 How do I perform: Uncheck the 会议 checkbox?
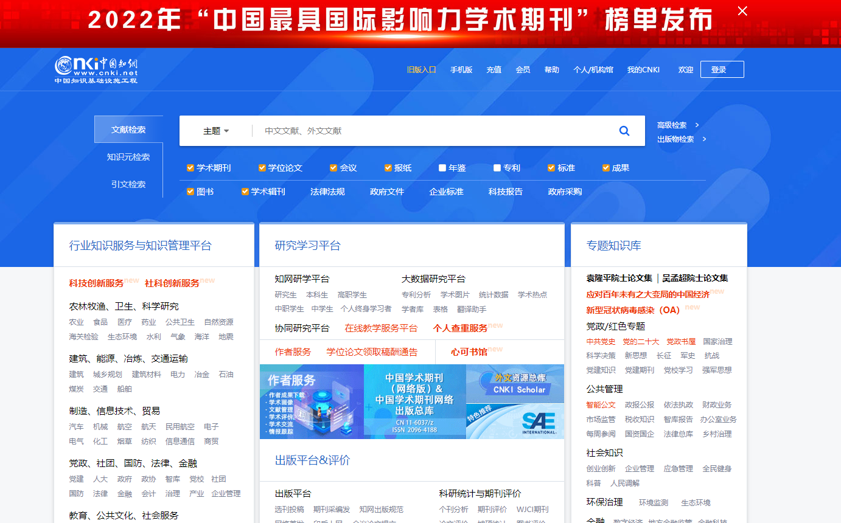coord(333,168)
